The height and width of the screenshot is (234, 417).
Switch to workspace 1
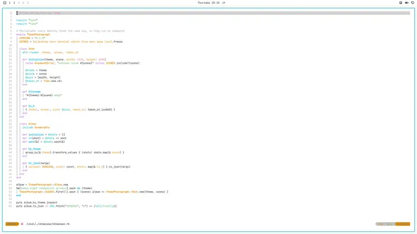point(10,3)
